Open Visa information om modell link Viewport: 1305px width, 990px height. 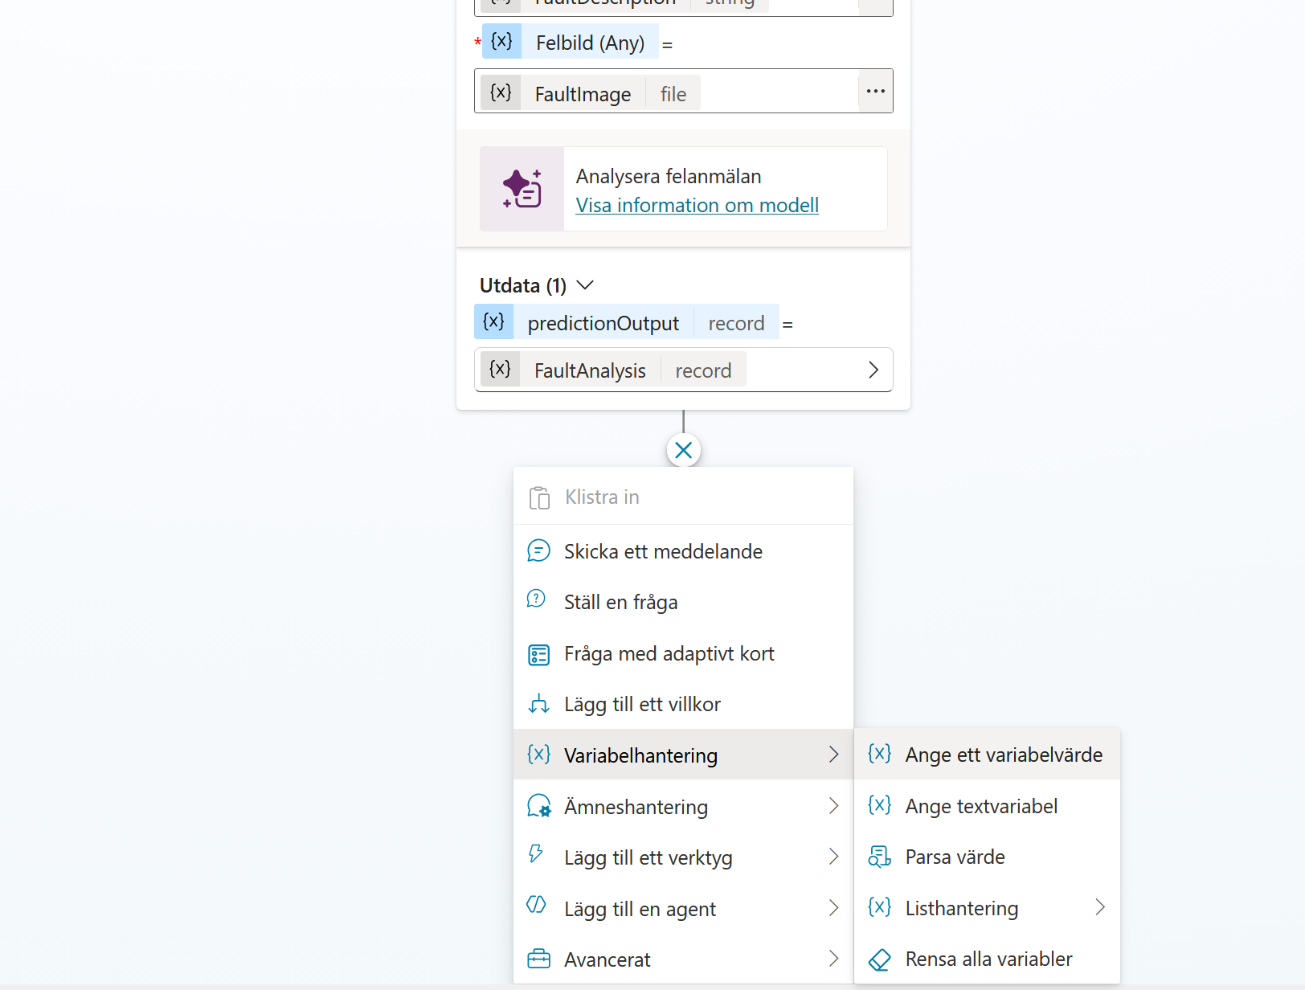(697, 205)
